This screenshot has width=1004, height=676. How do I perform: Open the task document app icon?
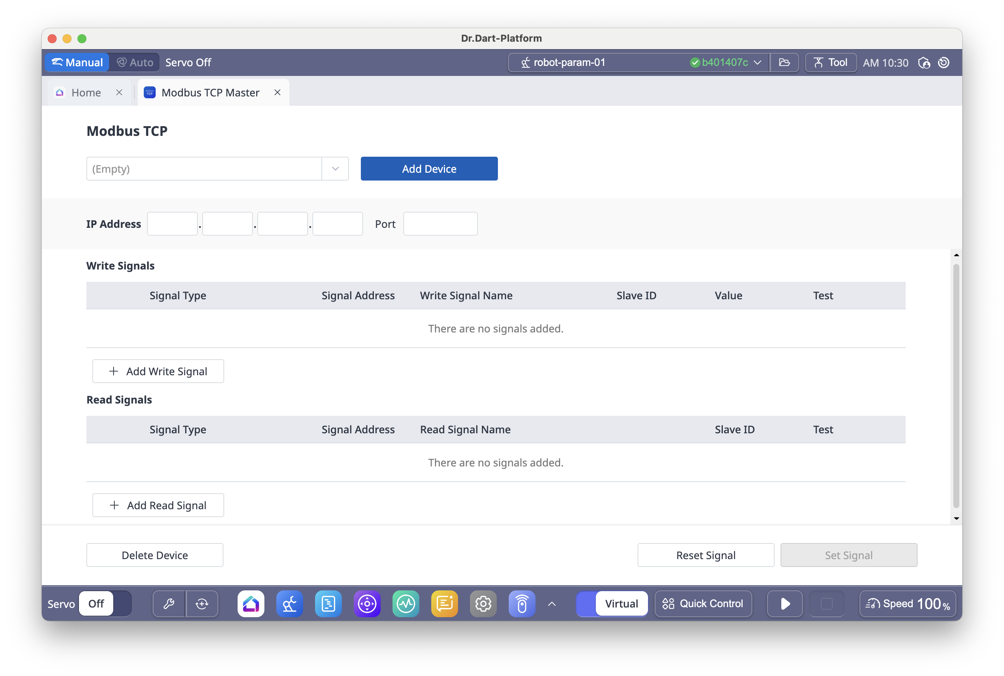tap(328, 603)
